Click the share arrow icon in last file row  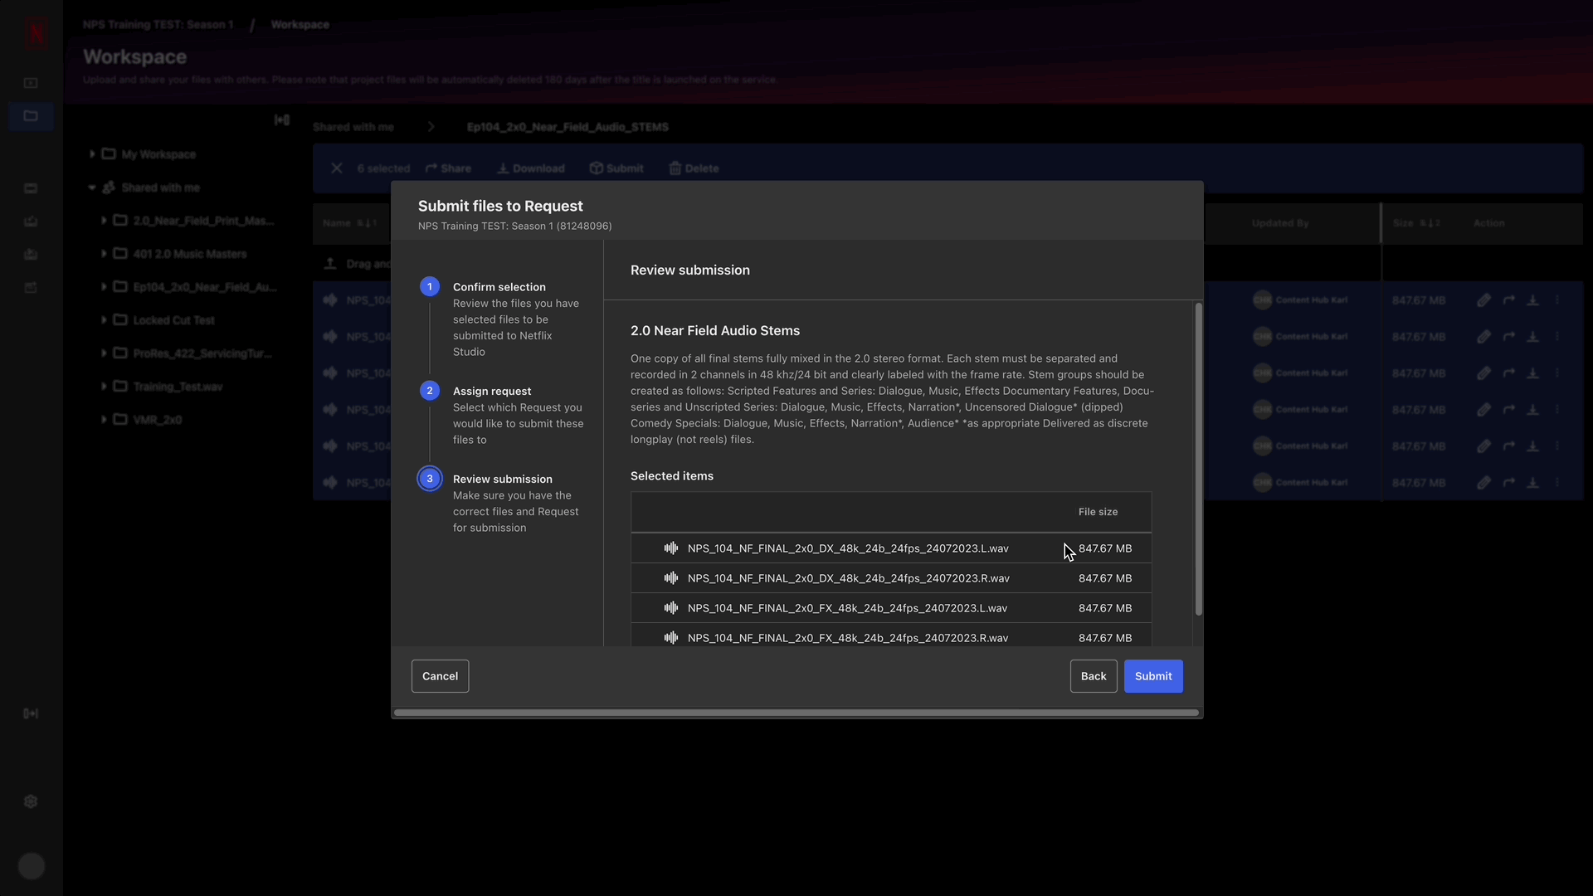pos(1509,483)
